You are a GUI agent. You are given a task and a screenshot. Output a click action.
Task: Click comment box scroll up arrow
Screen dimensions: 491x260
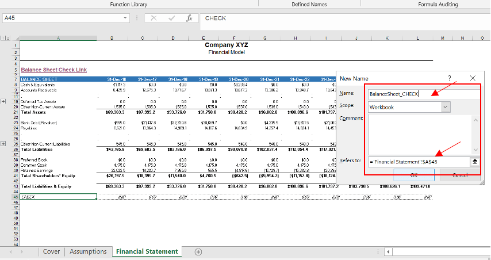475,120
